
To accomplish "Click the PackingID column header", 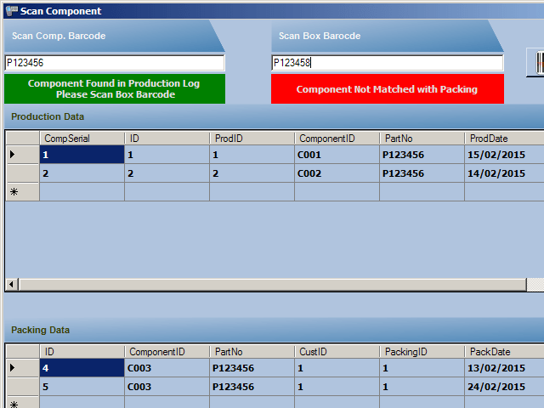I will [x=422, y=351].
